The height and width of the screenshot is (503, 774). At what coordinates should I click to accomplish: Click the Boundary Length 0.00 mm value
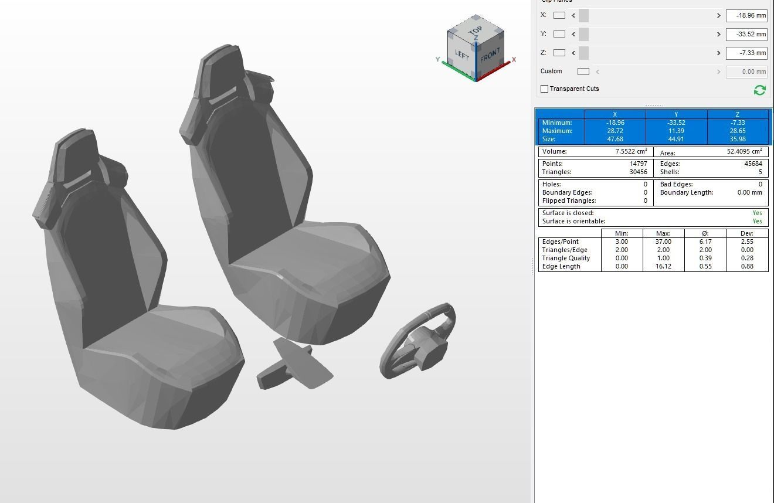coord(750,192)
